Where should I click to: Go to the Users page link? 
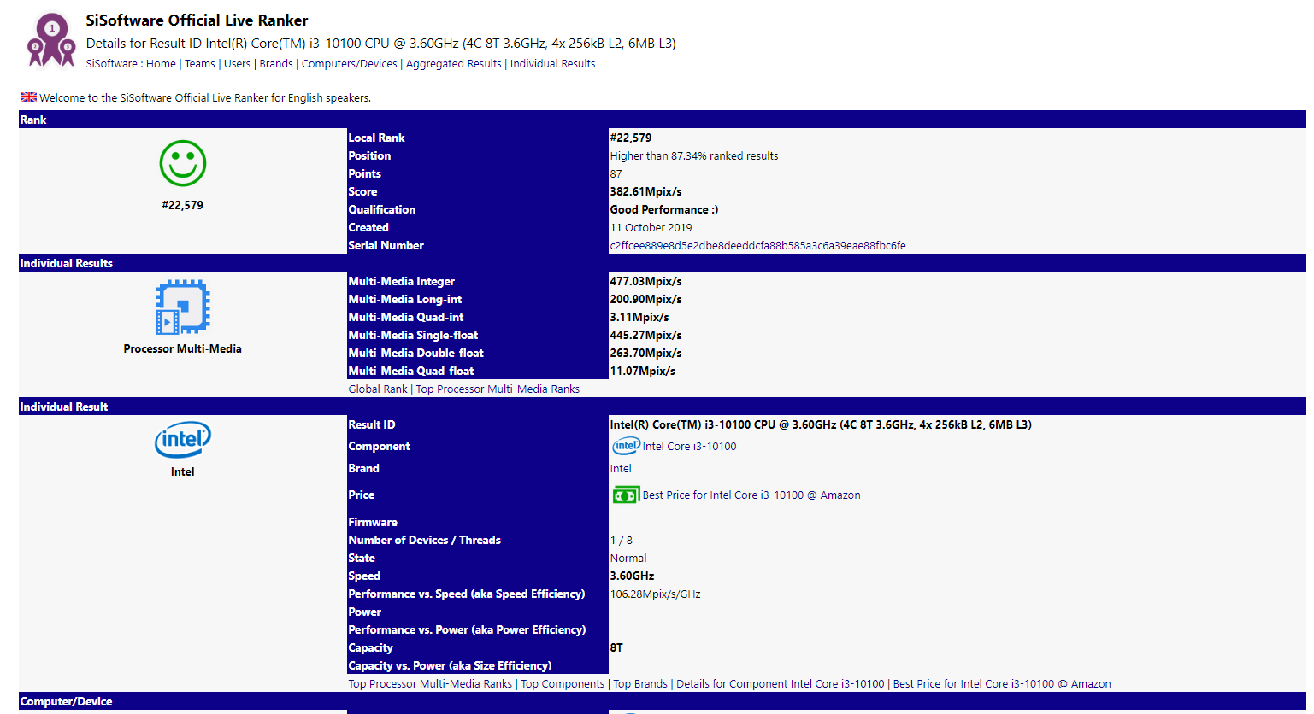pyautogui.click(x=237, y=64)
